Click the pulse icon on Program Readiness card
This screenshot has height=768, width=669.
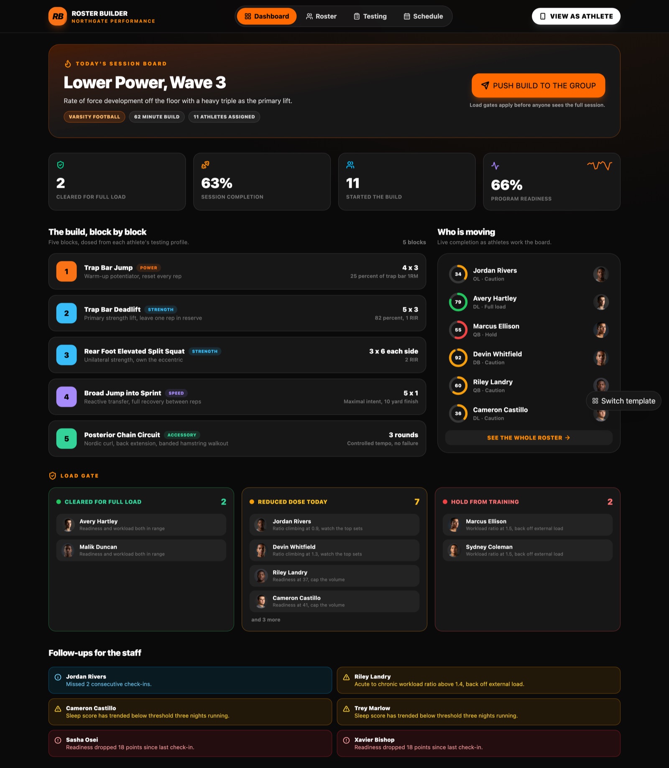tap(495, 166)
